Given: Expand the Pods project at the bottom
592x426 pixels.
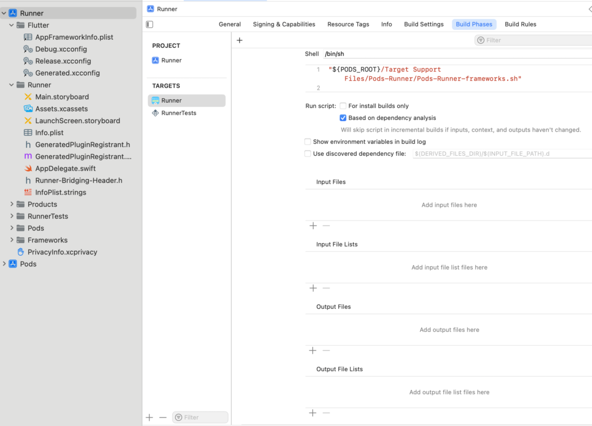Looking at the screenshot, I should [x=5, y=264].
